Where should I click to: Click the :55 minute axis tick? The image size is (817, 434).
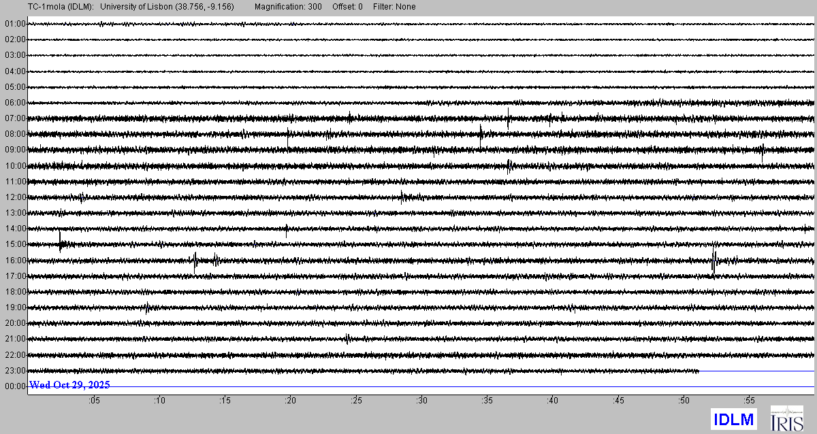(749, 401)
